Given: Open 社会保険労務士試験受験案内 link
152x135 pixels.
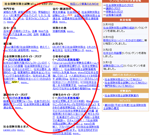Looking at the screenshot, I should coord(122,96).
